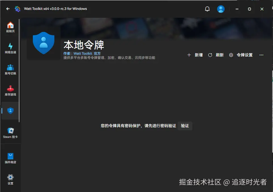Click the sidebar scrollbar
The image size is (273, 192).
(19, 70)
